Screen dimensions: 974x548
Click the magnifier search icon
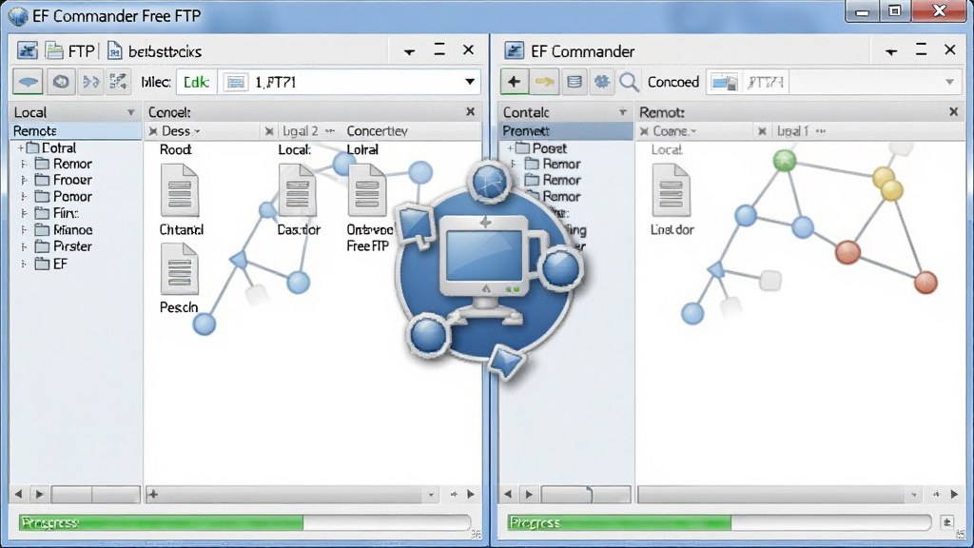[629, 82]
